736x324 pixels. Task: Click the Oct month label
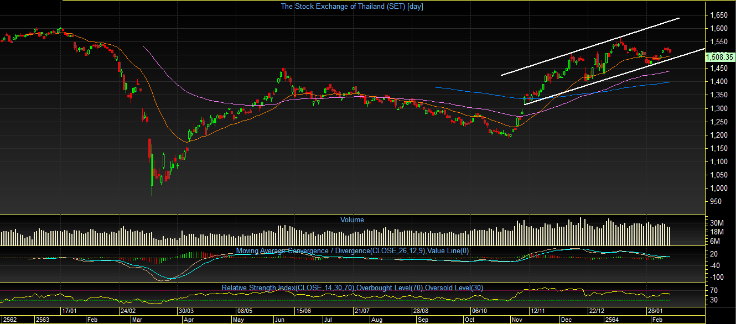469,320
